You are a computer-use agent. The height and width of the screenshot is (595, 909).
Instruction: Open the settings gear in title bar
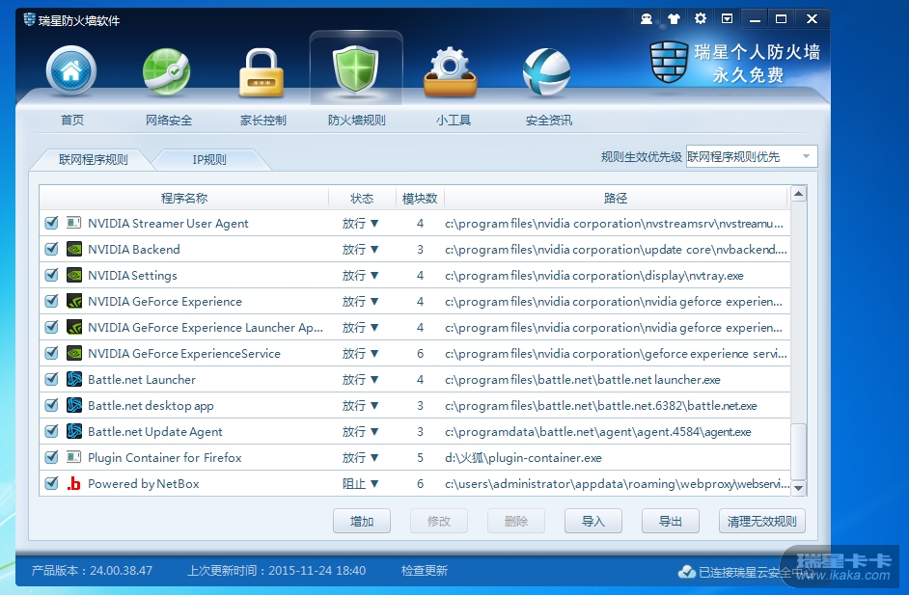pos(701,18)
